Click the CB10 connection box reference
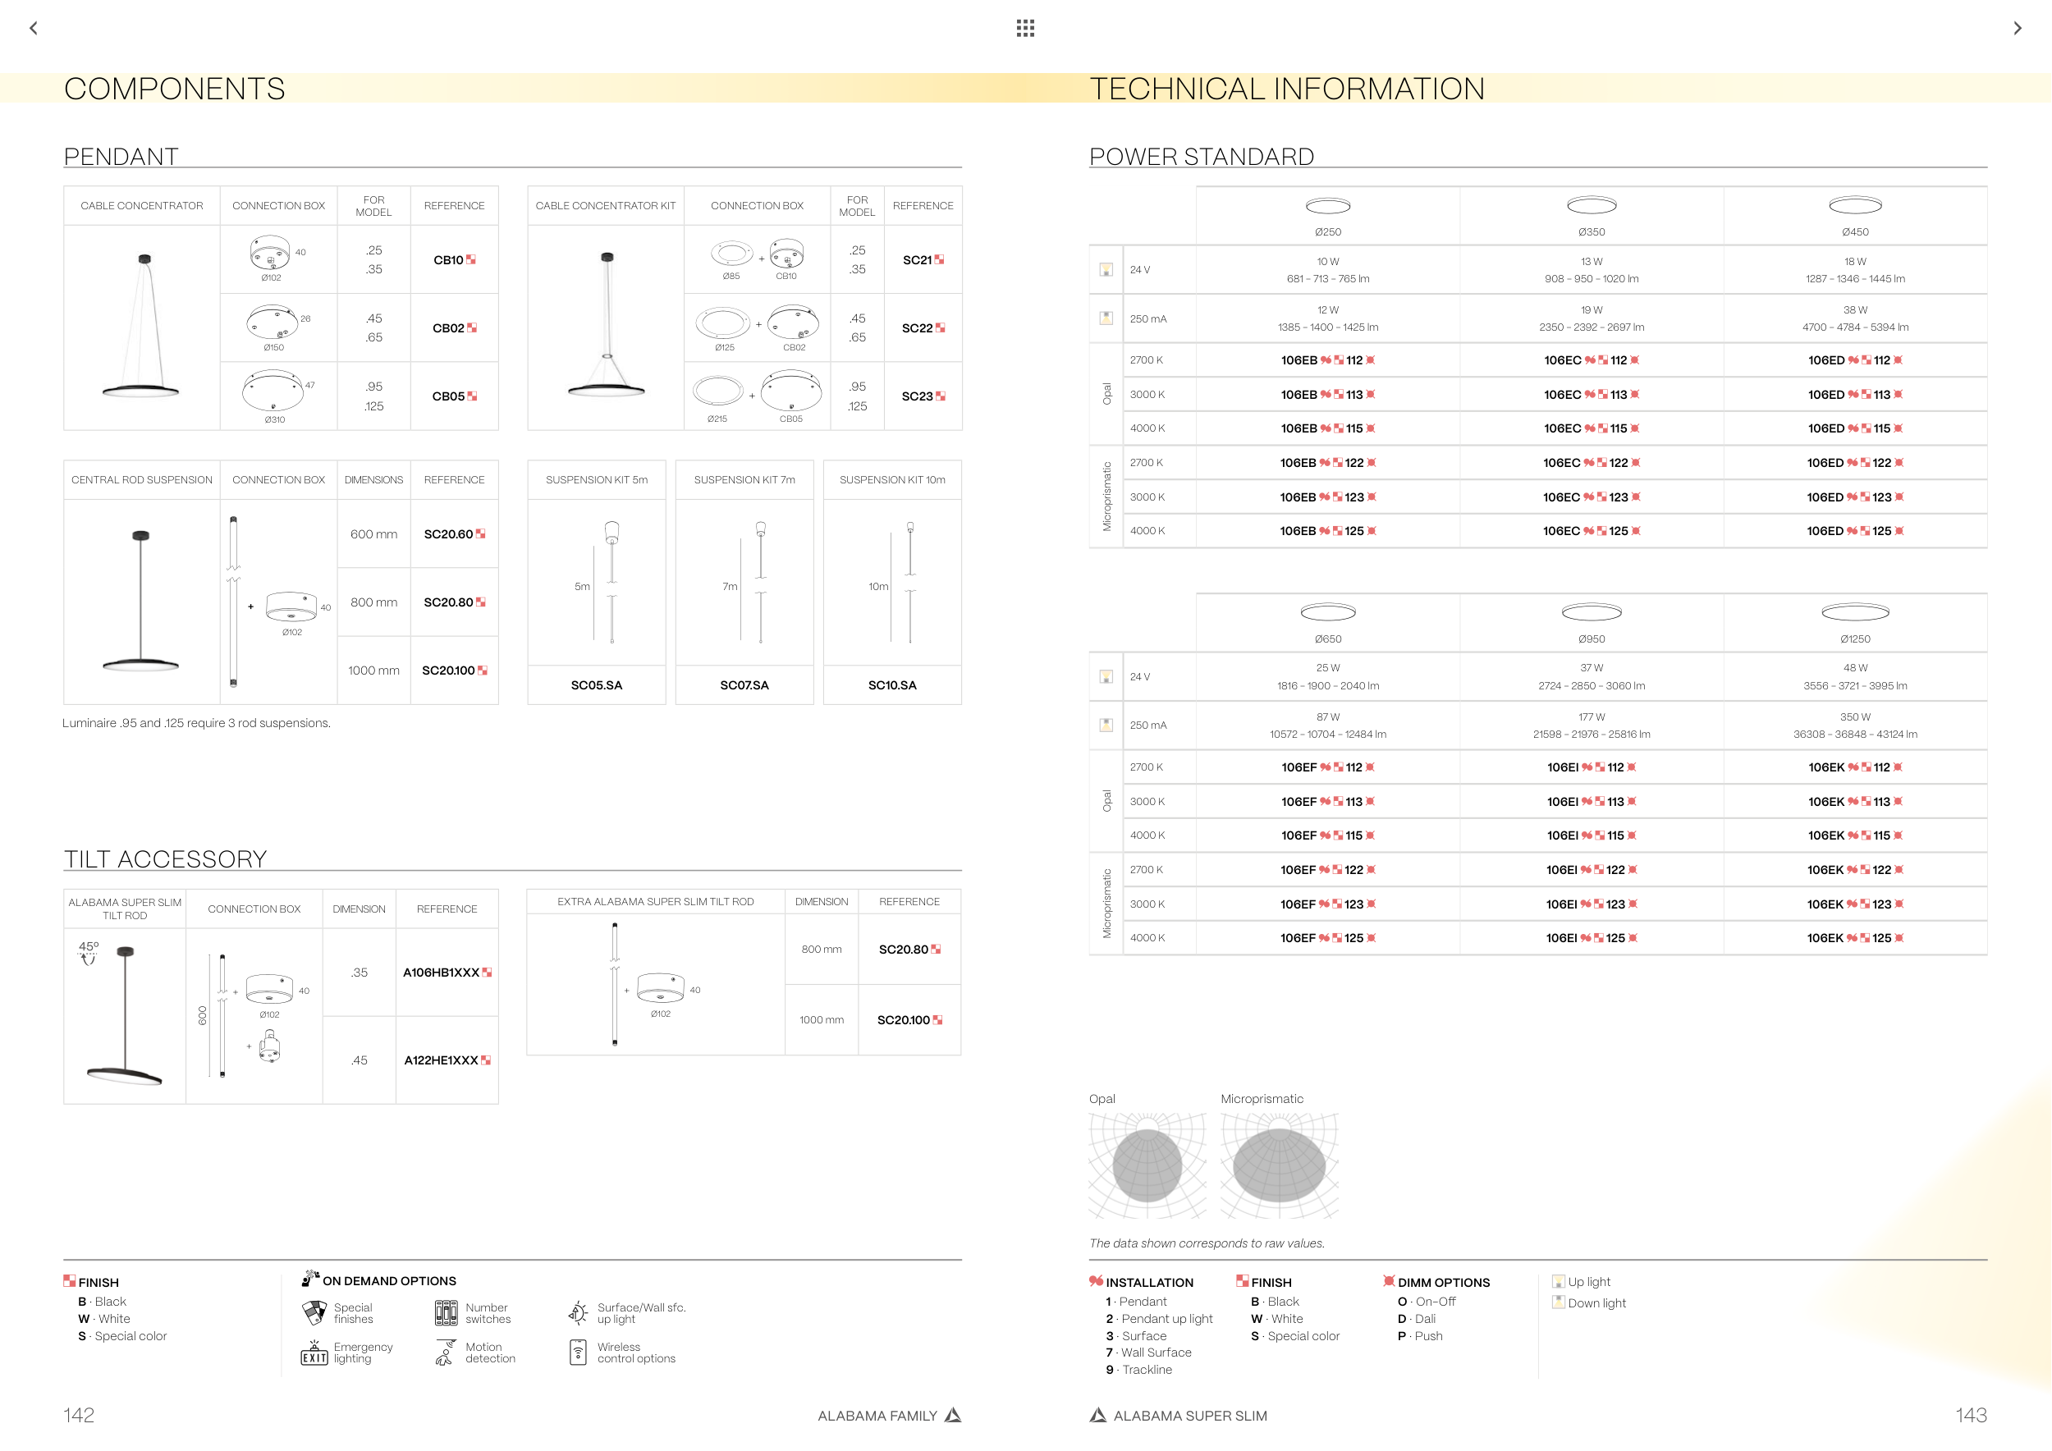 point(449,260)
